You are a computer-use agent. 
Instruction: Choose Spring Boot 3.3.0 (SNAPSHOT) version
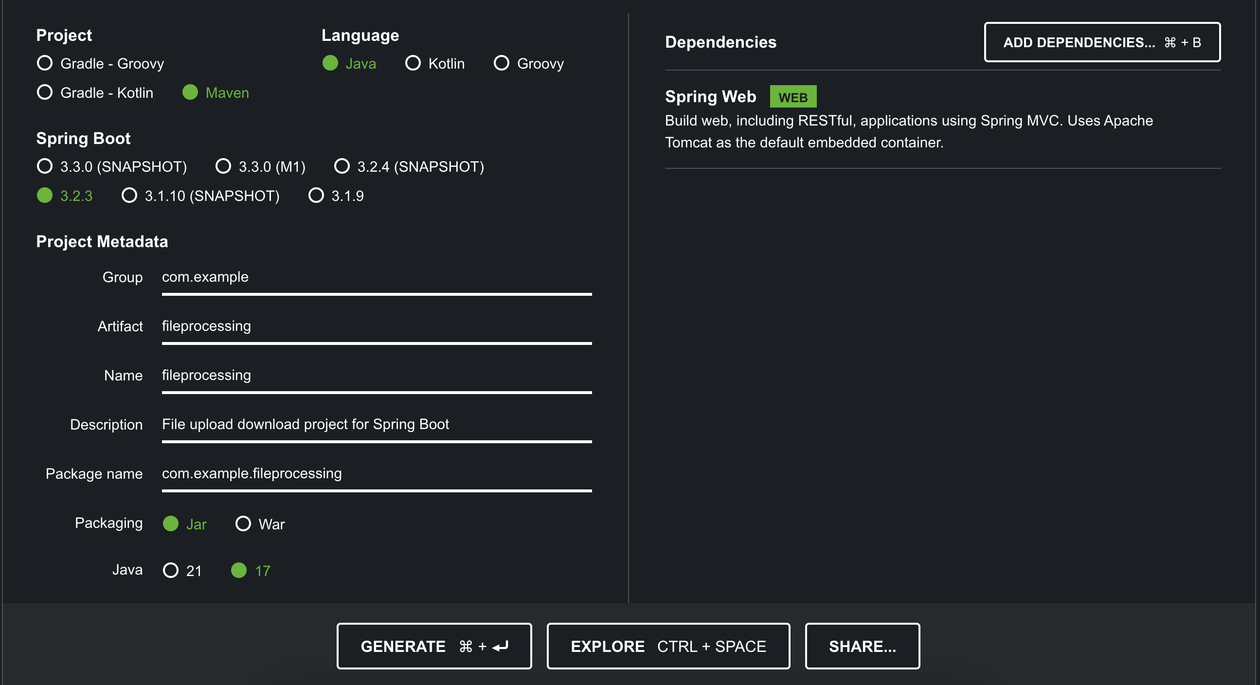click(45, 166)
